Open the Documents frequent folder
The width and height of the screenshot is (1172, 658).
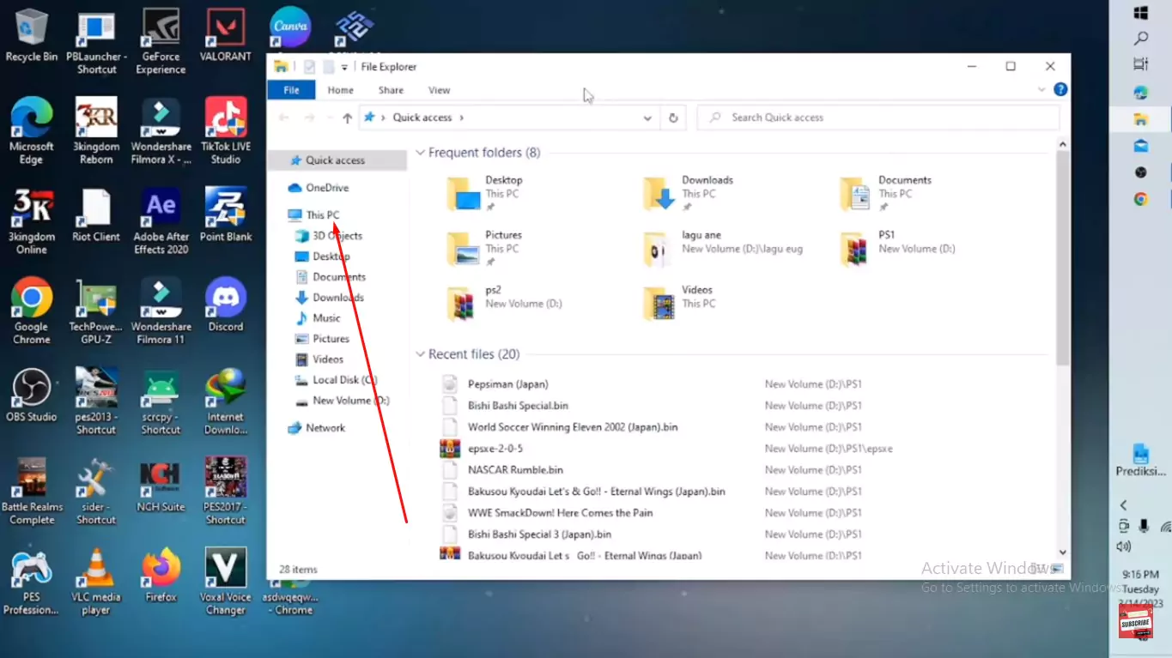coord(887,194)
